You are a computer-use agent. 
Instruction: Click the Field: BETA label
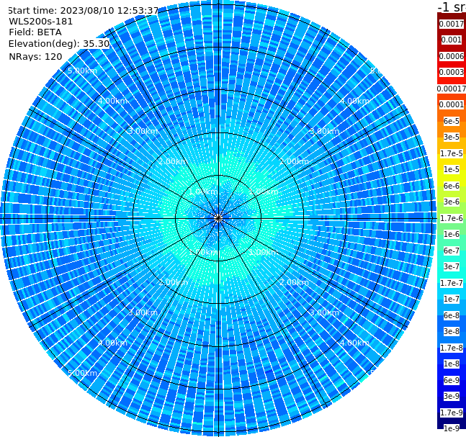coord(35,32)
